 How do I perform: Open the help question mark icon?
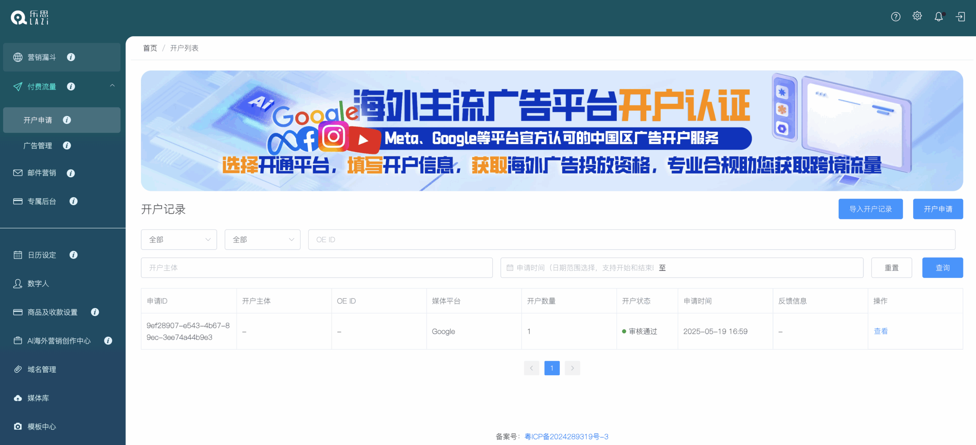896,17
